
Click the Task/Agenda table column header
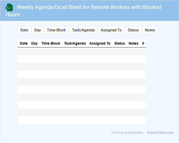[x=75, y=43]
